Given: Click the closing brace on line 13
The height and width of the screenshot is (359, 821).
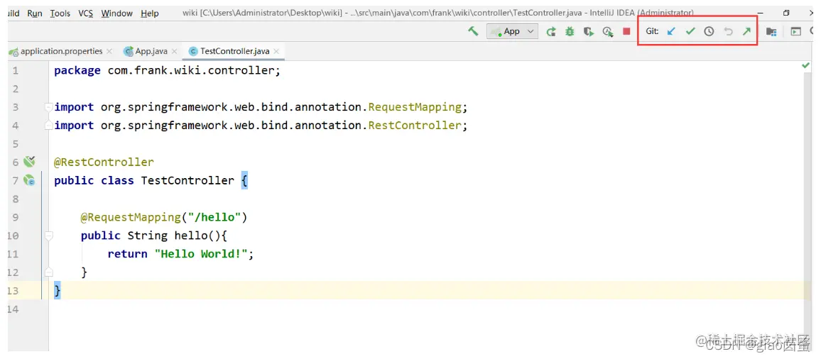Looking at the screenshot, I should pyautogui.click(x=58, y=290).
